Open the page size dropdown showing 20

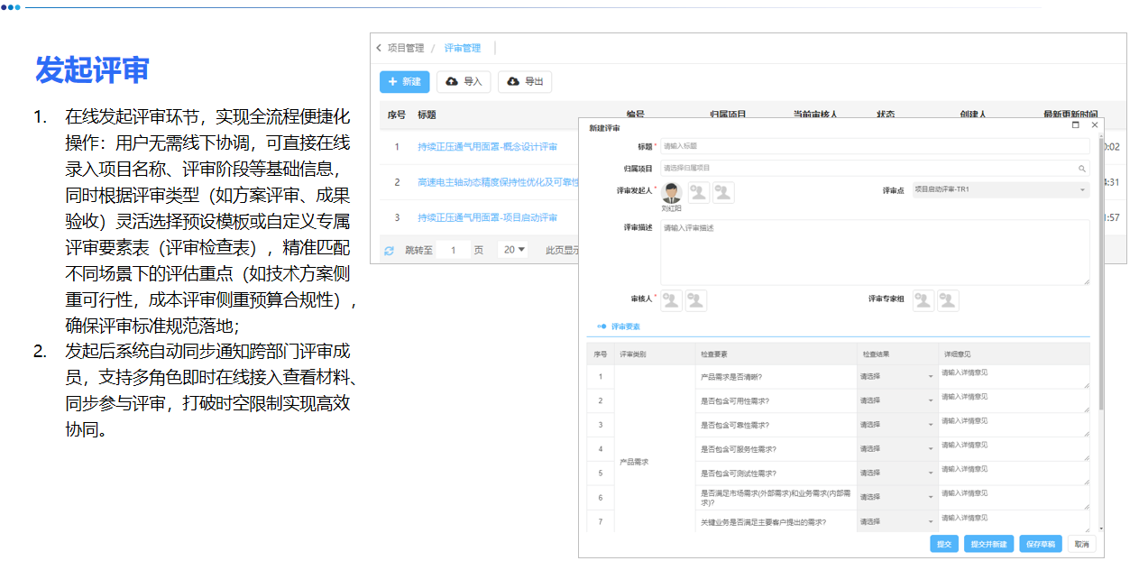[512, 249]
